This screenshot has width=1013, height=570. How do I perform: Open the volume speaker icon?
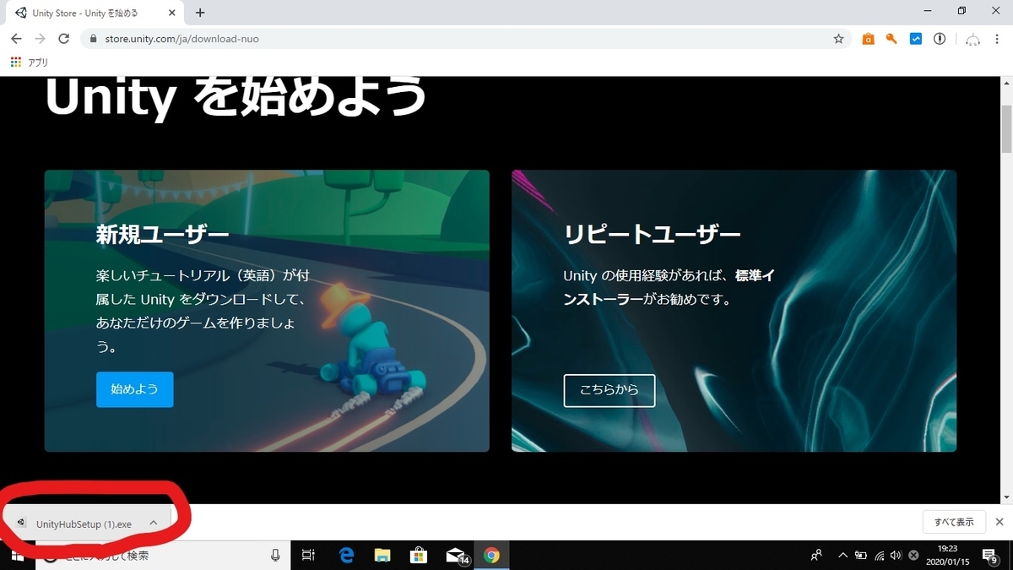click(896, 556)
